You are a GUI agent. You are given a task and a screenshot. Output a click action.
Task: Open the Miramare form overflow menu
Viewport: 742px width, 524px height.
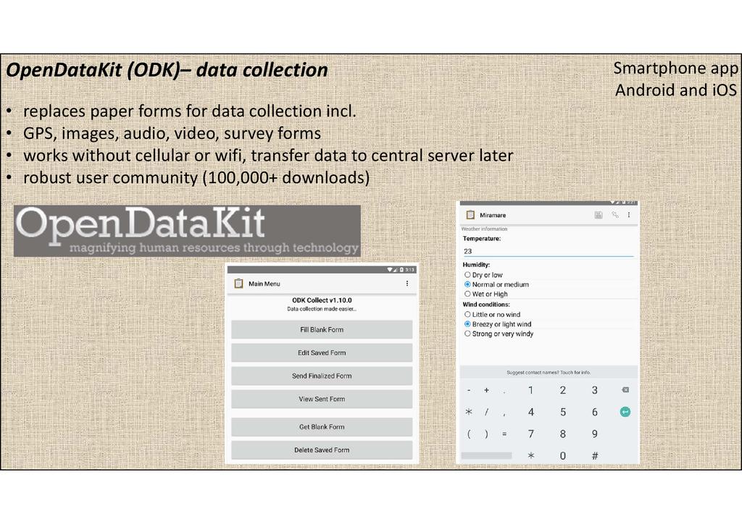click(x=629, y=215)
